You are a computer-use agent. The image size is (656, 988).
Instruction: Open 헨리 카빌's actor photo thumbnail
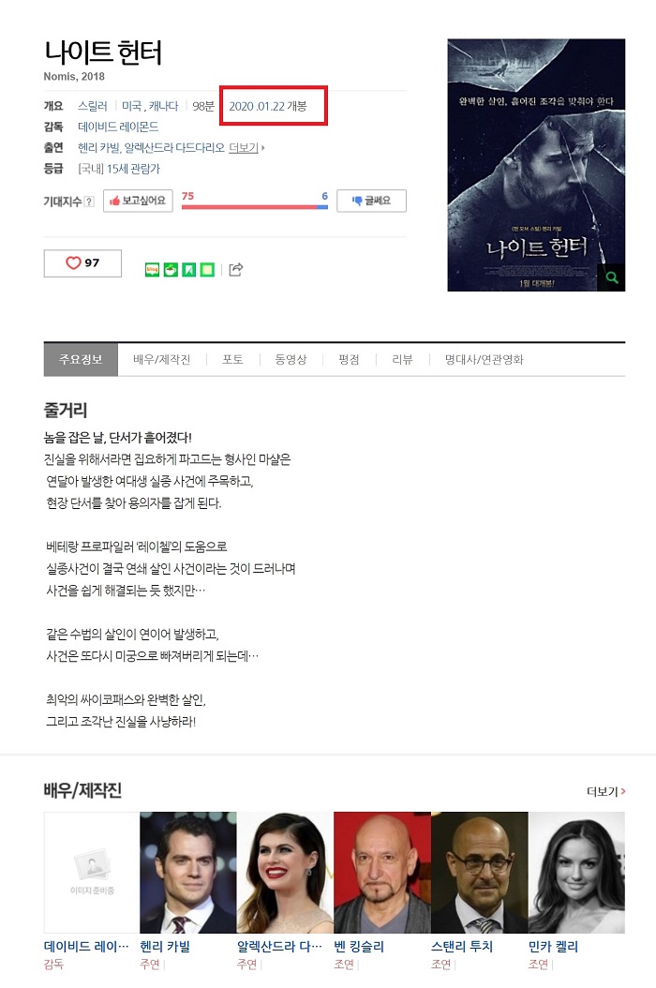pos(187,873)
